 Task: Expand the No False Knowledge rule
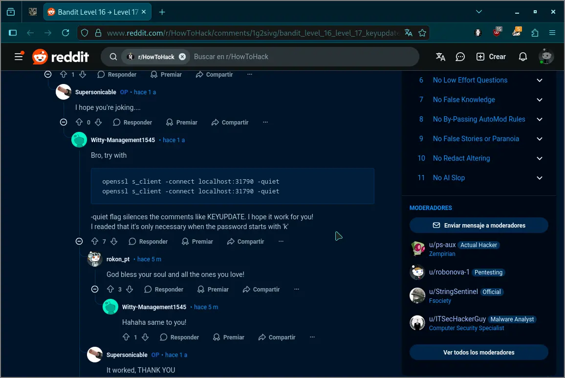540,100
